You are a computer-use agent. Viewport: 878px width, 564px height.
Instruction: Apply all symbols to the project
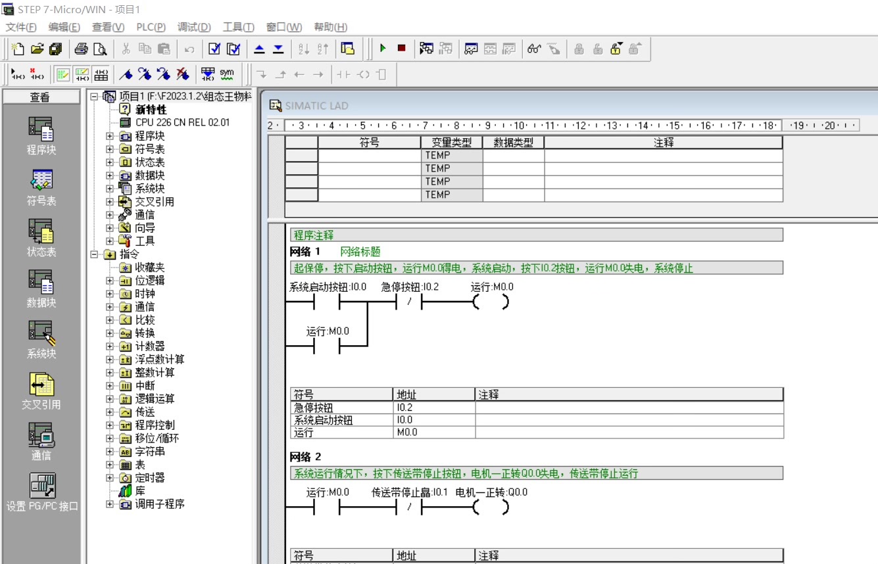click(208, 74)
